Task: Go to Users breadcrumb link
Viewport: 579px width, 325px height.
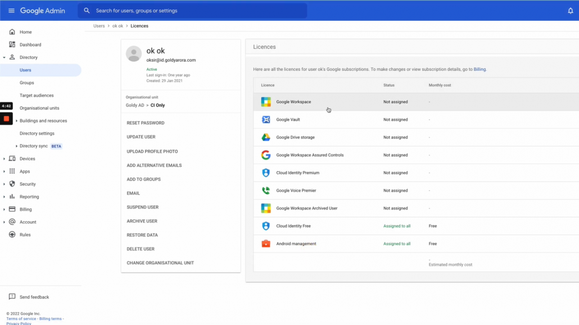Action: 99,26
